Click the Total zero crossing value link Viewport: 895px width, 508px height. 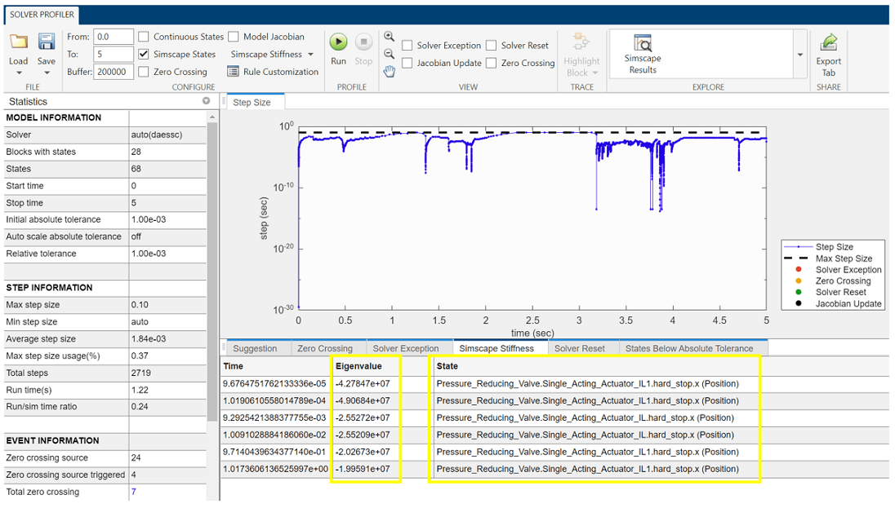click(x=136, y=492)
